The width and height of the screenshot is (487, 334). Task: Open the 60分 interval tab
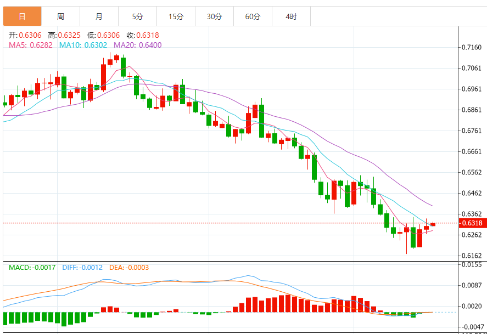pos(253,16)
